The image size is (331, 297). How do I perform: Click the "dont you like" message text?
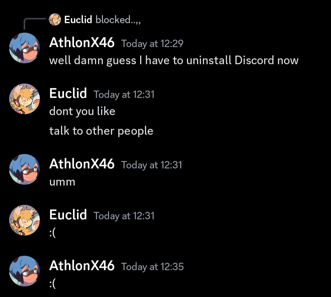(x=82, y=111)
